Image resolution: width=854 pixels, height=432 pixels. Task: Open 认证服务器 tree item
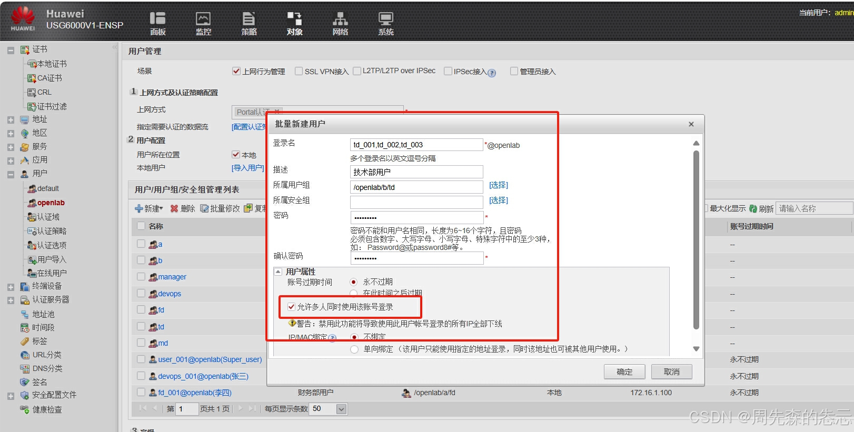pyautogui.click(x=51, y=299)
